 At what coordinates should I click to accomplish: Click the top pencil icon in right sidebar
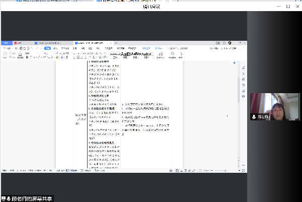[x=244, y=68]
